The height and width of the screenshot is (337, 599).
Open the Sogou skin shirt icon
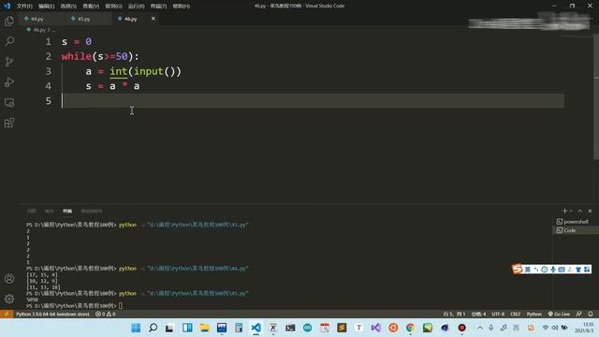point(578,270)
